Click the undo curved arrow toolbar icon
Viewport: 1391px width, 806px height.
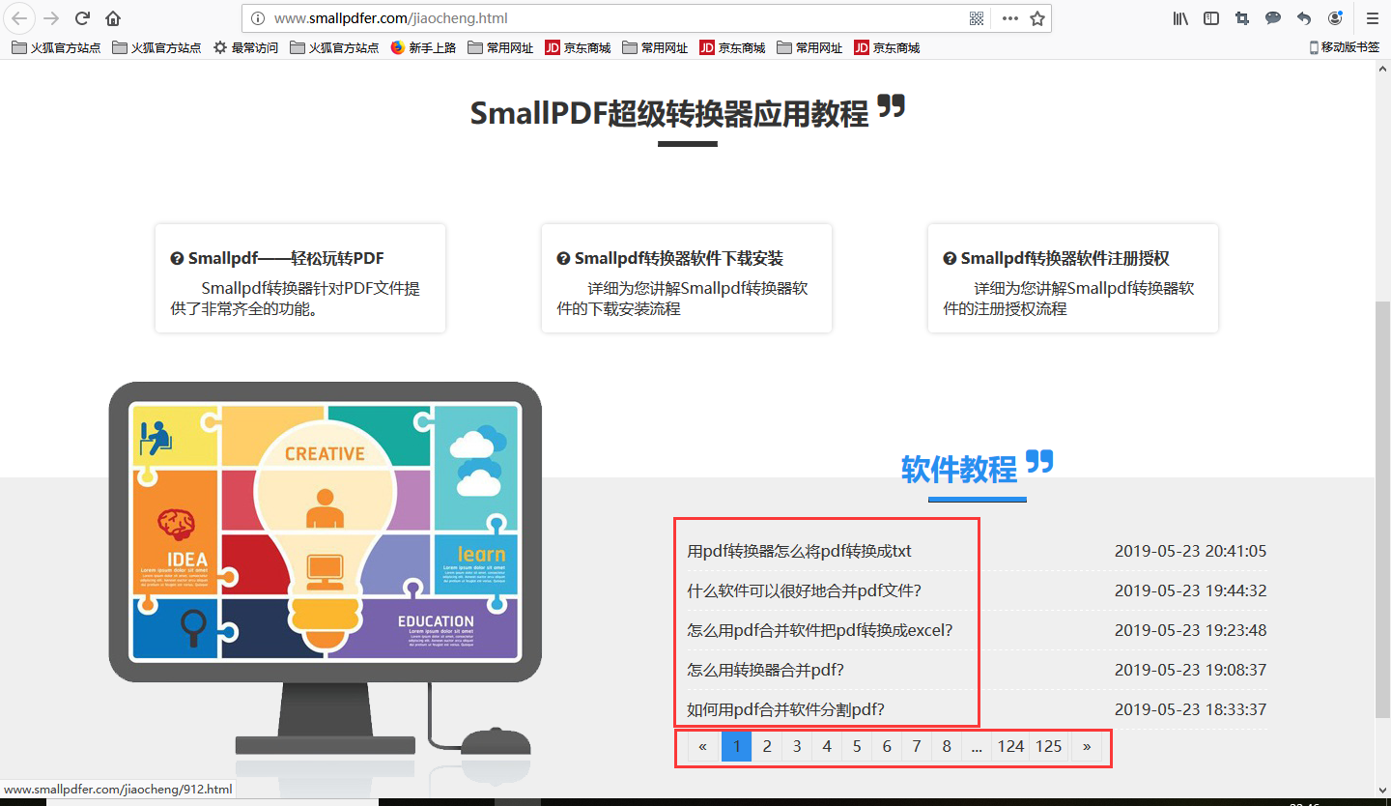pos(1304,18)
